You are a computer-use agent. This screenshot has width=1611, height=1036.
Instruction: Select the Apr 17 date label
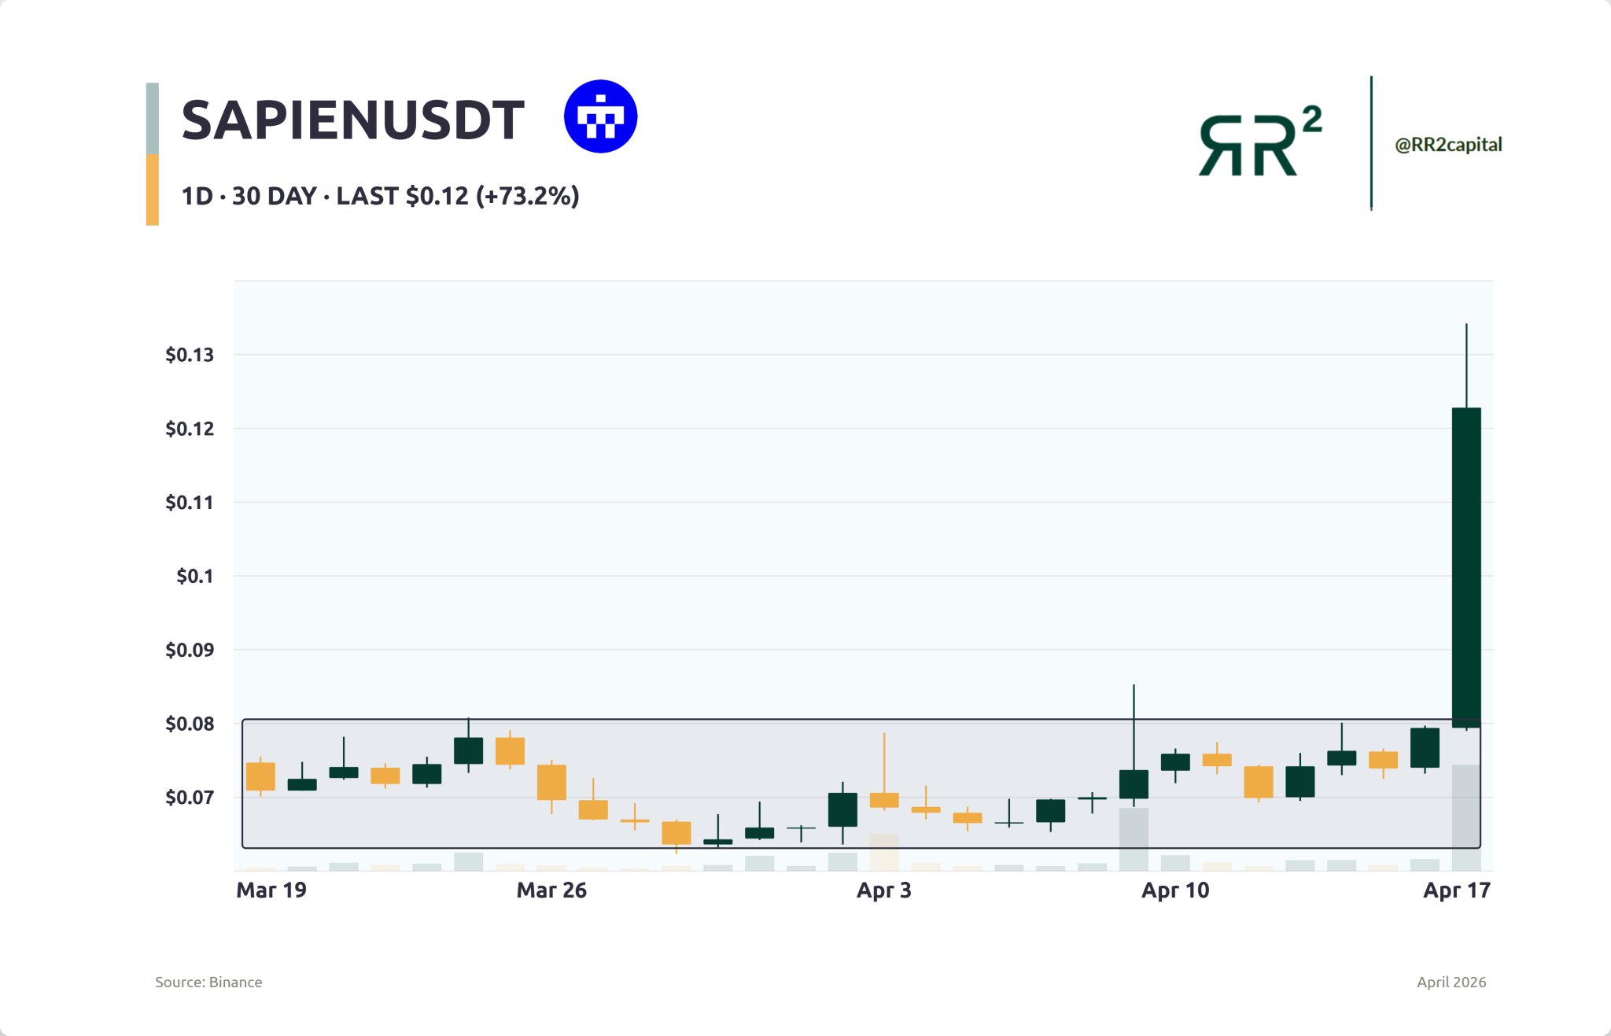point(1456,890)
